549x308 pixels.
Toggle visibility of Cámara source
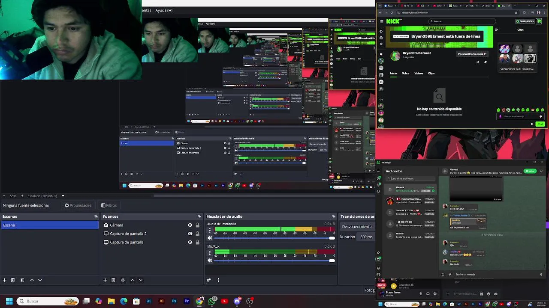click(190, 225)
